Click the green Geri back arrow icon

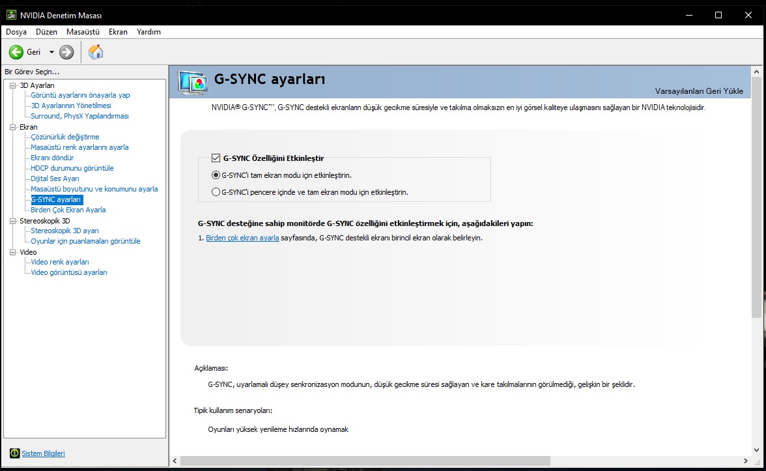point(16,52)
